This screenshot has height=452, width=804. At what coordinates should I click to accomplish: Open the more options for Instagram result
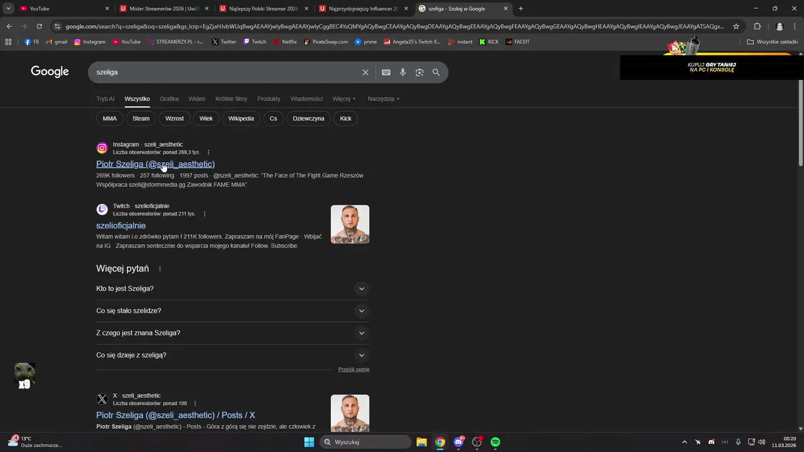209,153
